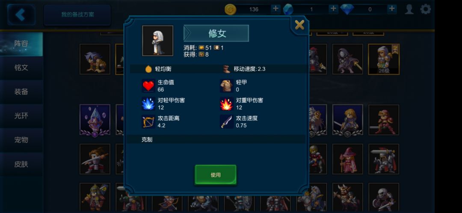
Task: Open the 光环 tab
Action: [x=21, y=116]
